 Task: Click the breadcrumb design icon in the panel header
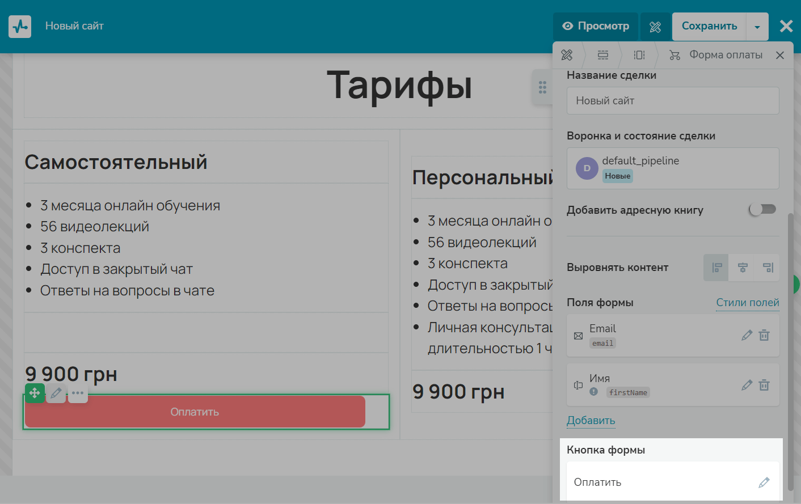pyautogui.click(x=567, y=55)
